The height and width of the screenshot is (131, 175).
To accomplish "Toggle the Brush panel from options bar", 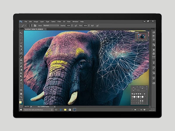I will [35, 26].
